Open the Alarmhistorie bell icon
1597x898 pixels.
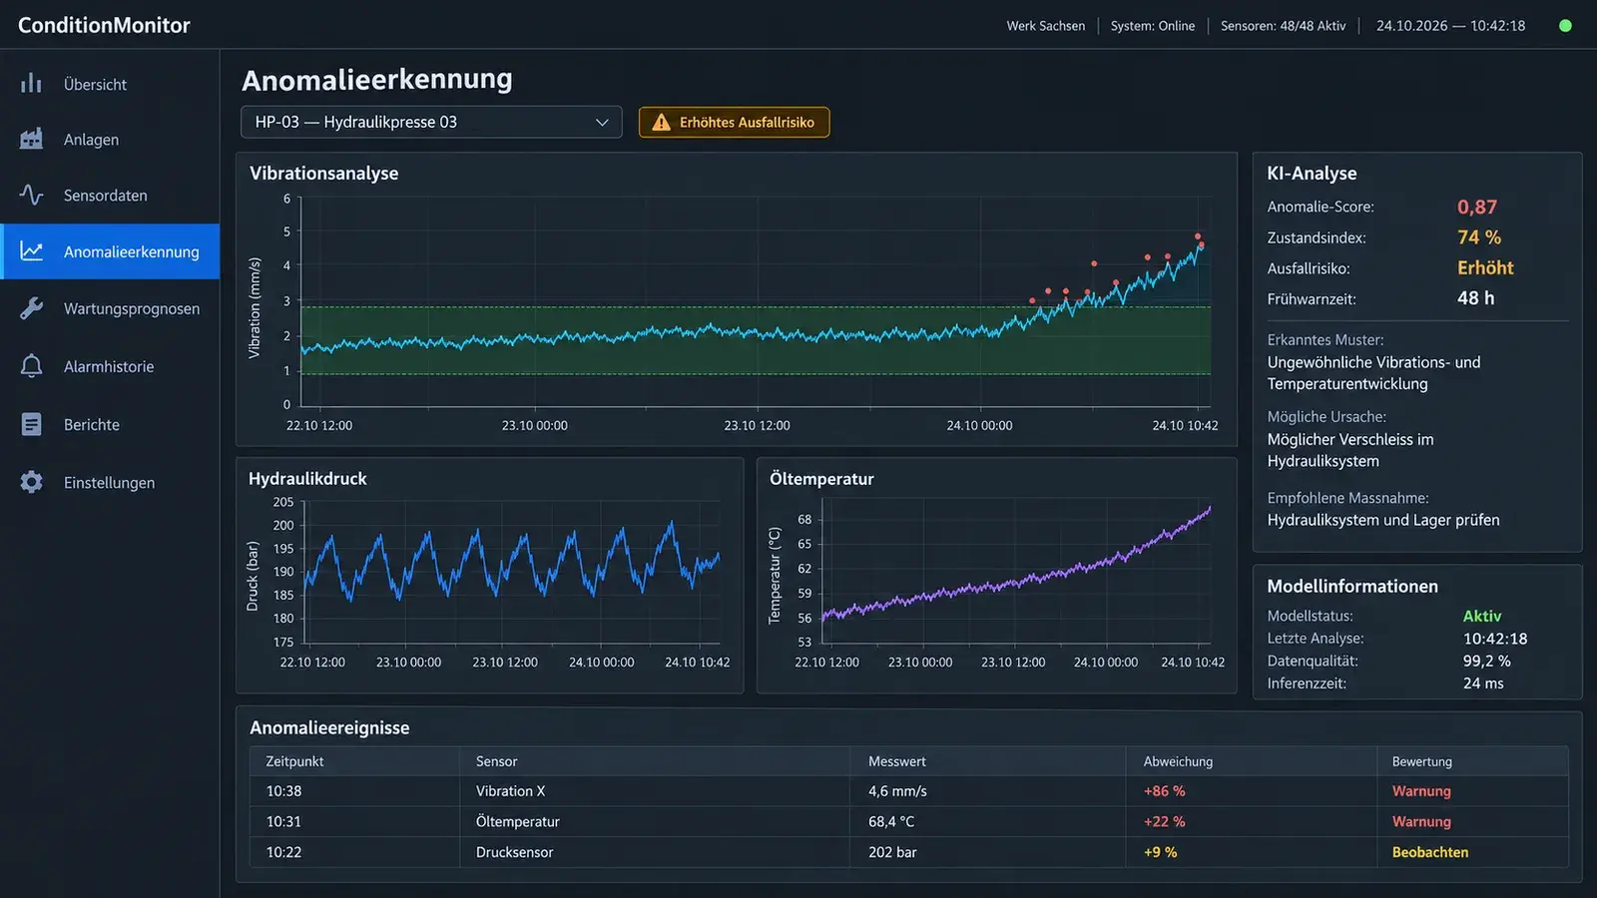tap(31, 366)
